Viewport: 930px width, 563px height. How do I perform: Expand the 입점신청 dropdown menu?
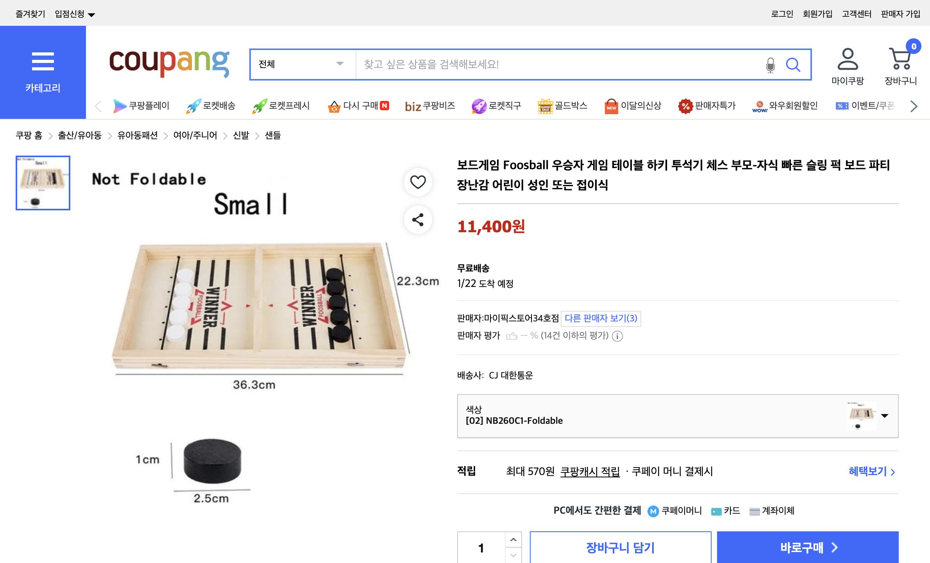pos(73,13)
